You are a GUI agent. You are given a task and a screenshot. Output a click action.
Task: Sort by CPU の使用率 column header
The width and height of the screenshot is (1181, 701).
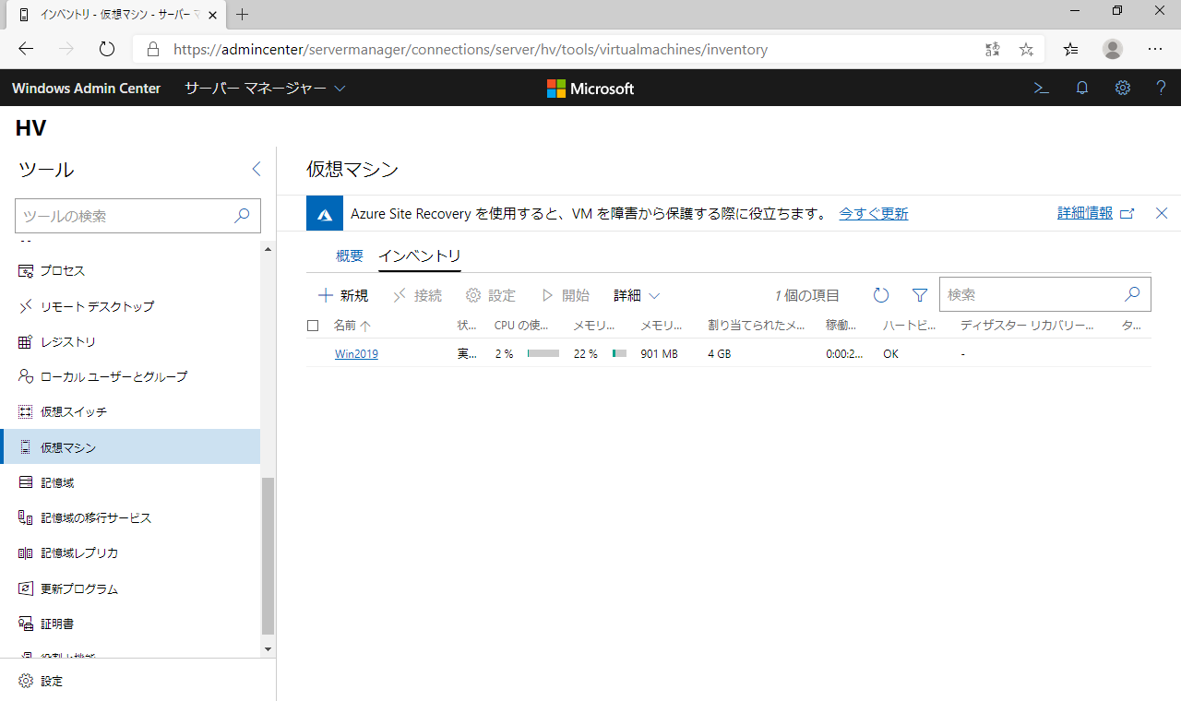pyautogui.click(x=522, y=326)
